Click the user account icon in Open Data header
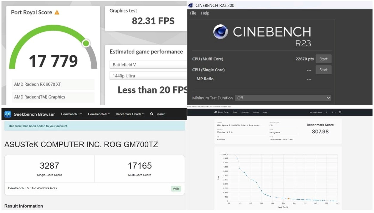Image resolution: width=374 pixels, height=213 pixels. [333, 112]
